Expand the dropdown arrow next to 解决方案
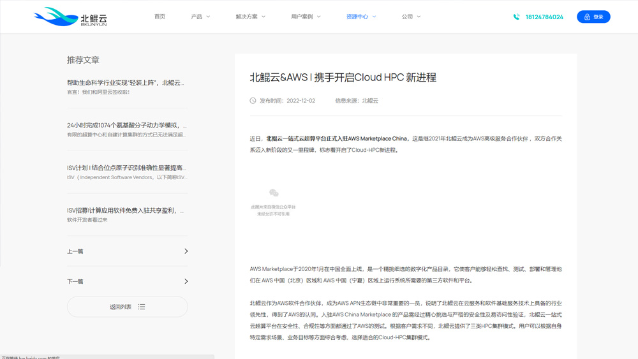The height and width of the screenshot is (359, 638). [x=263, y=17]
